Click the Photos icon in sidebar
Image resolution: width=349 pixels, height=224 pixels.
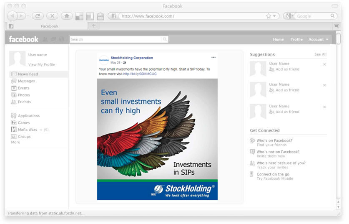[x=14, y=95]
